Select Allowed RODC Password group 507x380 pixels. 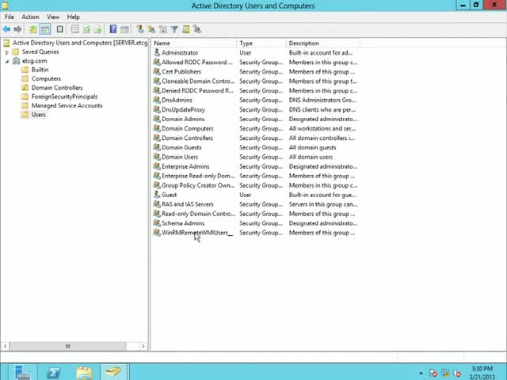coord(197,62)
